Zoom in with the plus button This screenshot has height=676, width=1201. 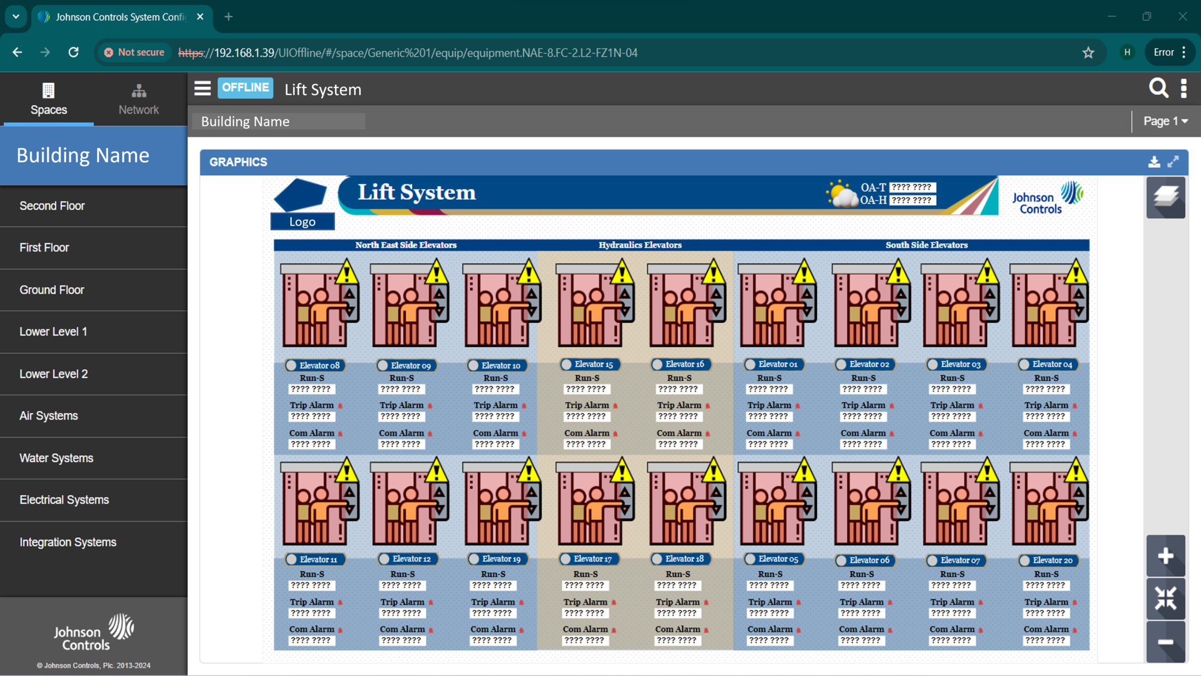(1166, 556)
